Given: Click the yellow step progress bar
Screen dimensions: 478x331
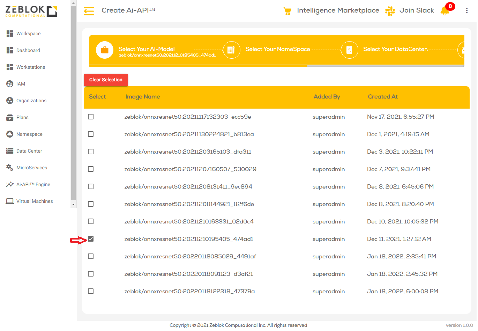Looking at the screenshot, I should tap(198, 65).
